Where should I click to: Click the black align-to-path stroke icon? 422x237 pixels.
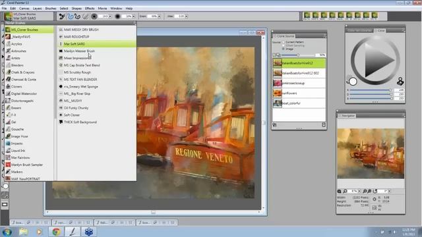78,16
